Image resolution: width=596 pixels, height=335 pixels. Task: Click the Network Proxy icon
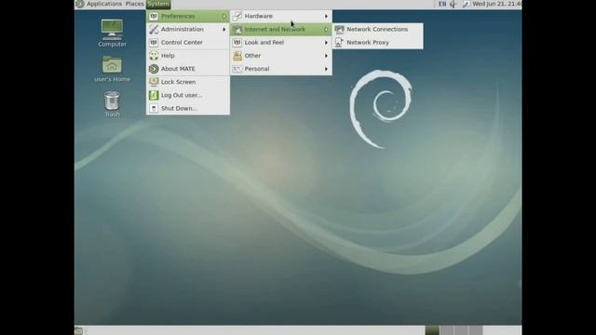(x=339, y=43)
